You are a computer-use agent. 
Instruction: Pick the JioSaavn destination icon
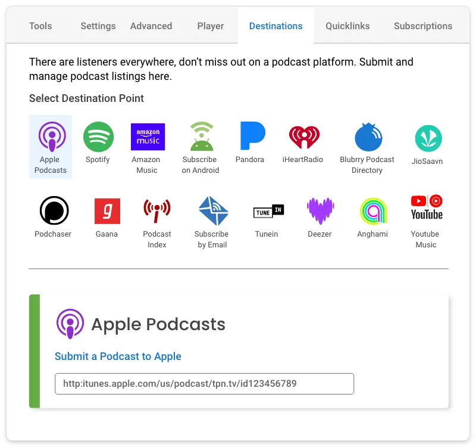428,138
